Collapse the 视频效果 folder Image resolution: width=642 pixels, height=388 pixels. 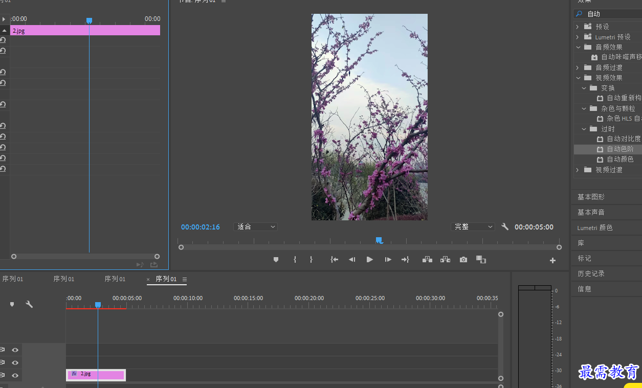coord(578,78)
